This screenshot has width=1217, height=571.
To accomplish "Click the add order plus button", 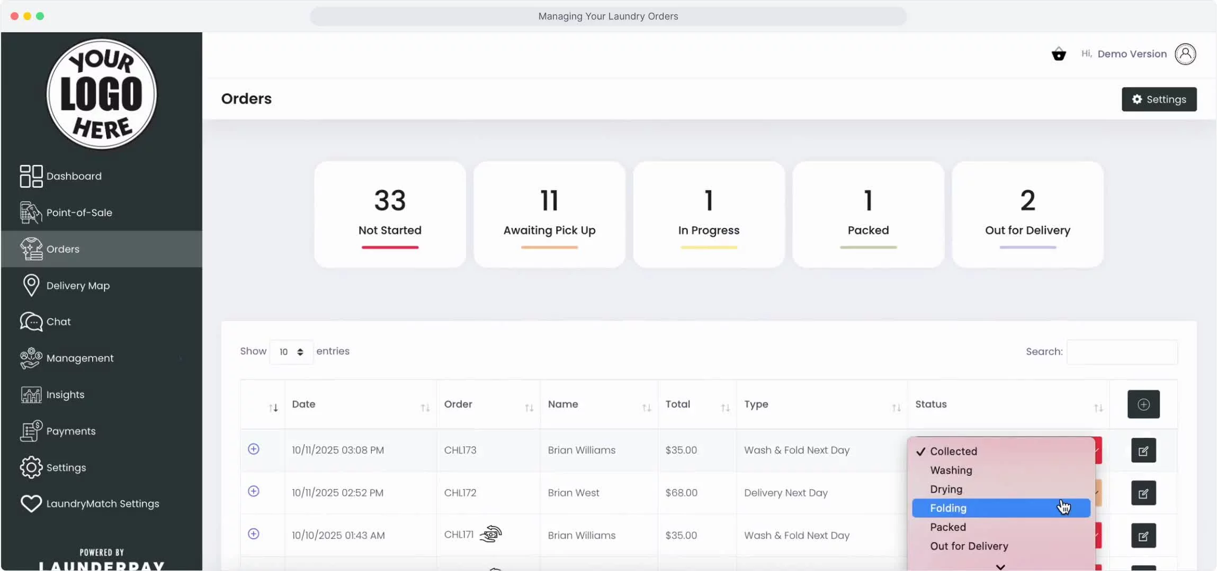I will [1143, 404].
